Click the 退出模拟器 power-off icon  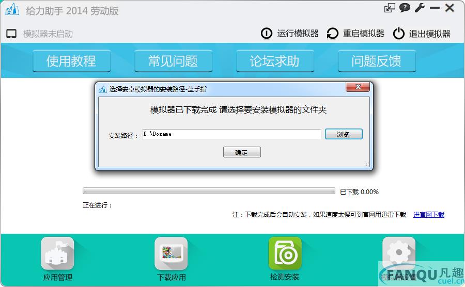398,33
